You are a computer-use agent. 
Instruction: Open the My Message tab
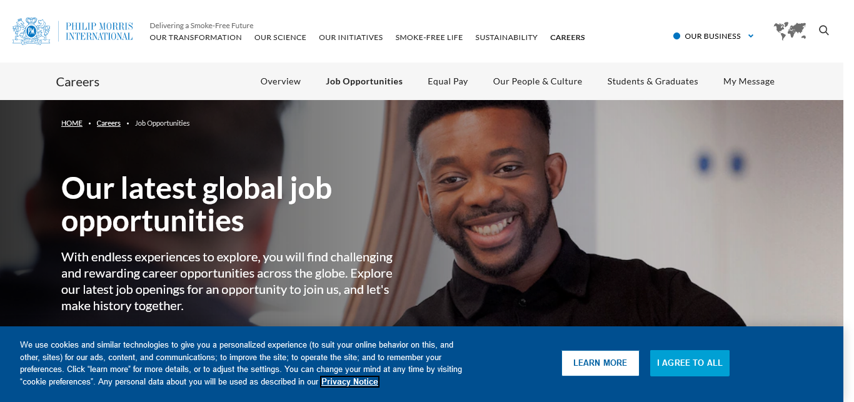pos(749,81)
